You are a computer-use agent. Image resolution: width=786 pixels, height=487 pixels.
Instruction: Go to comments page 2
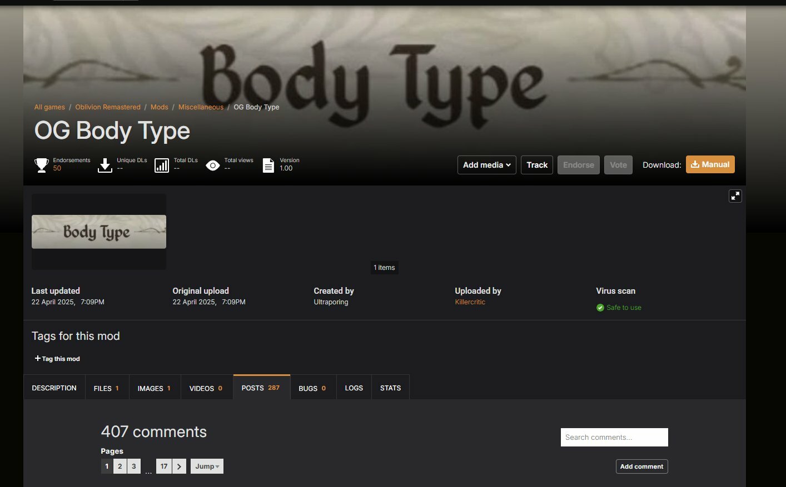[120, 466]
